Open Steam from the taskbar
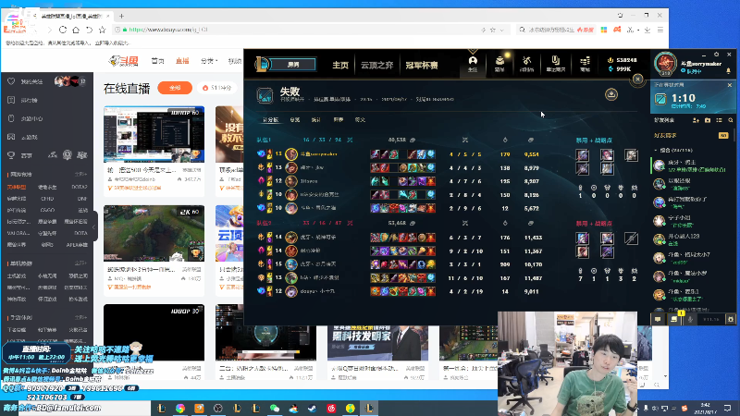 (x=313, y=408)
